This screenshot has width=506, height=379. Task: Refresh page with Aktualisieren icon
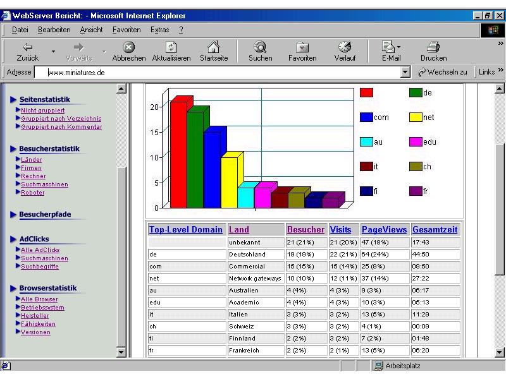[x=171, y=47]
